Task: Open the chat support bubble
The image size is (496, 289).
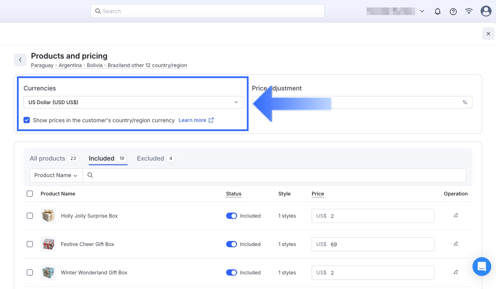Action: [x=481, y=266]
